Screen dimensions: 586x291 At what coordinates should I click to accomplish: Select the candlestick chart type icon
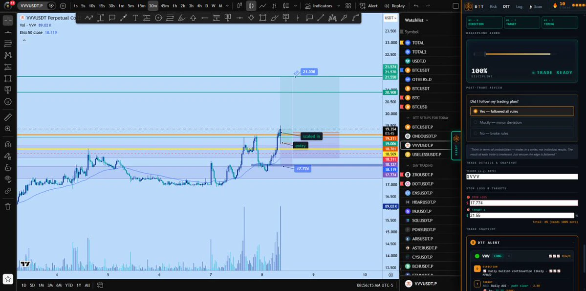[251, 6]
